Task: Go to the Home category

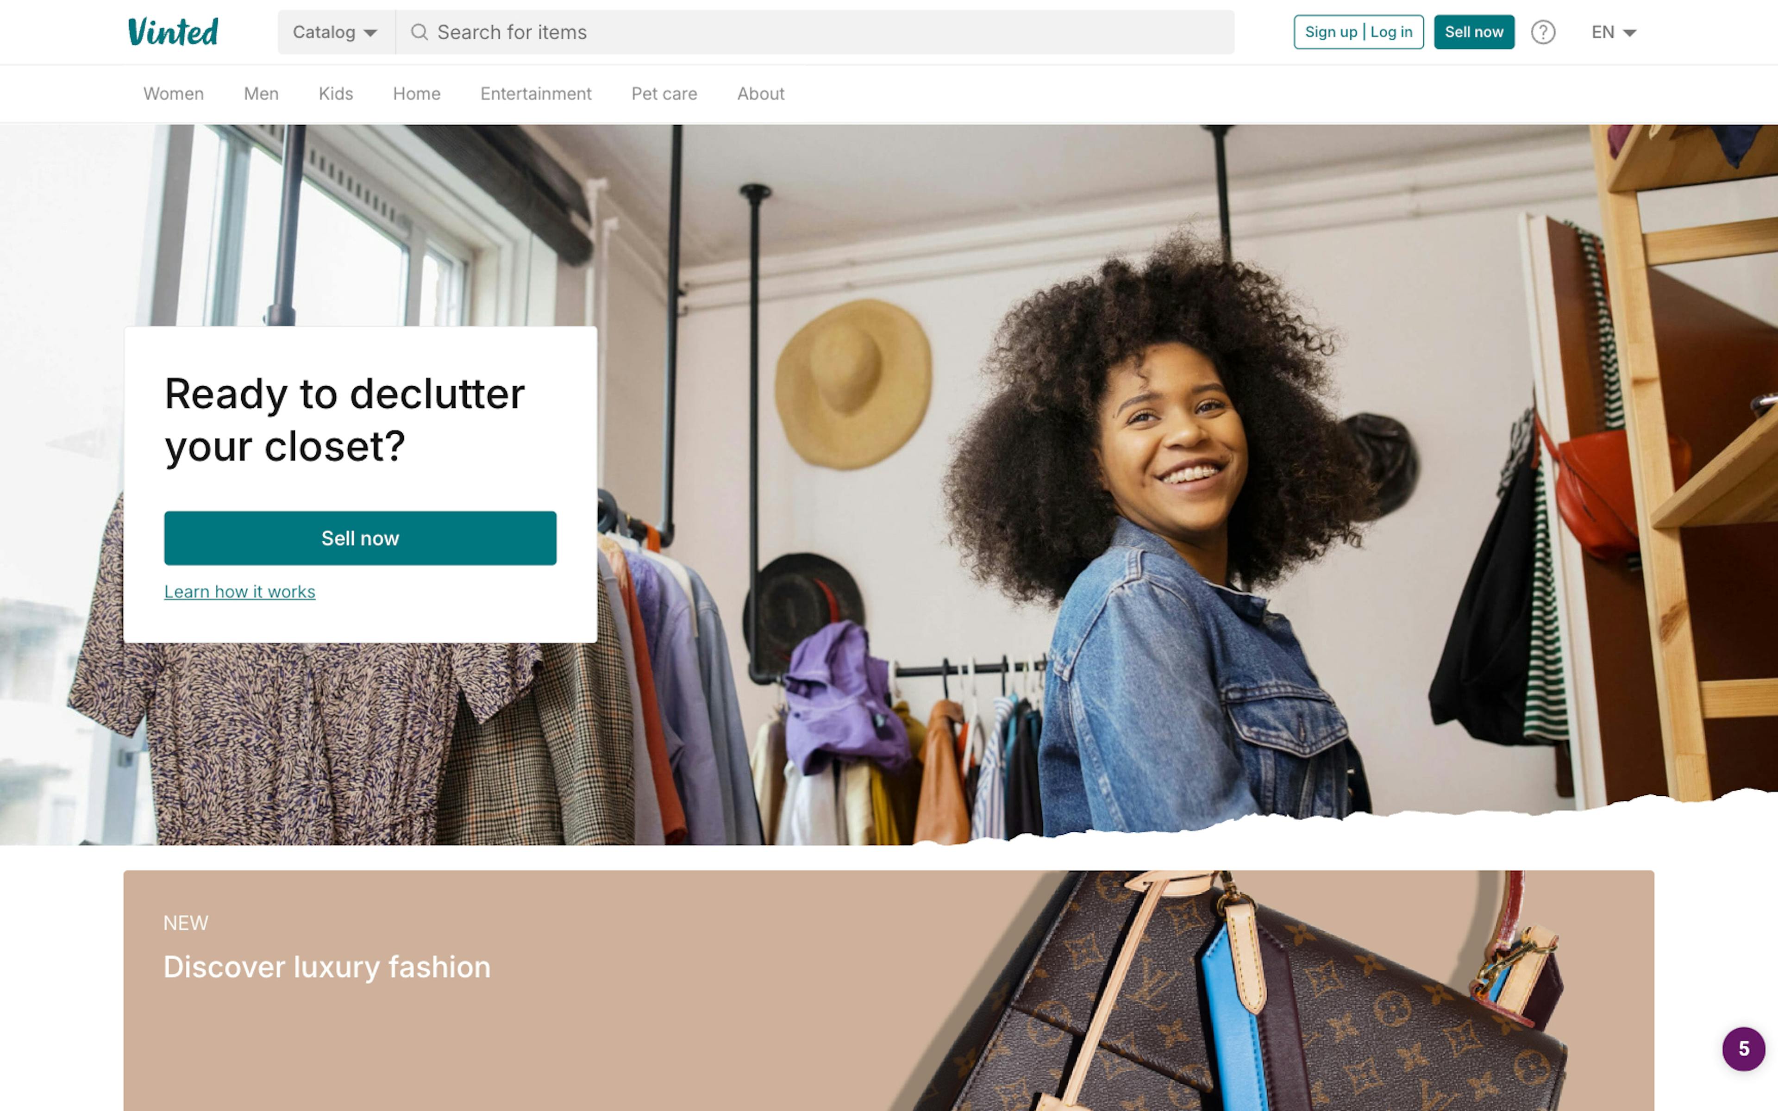Action: (417, 94)
